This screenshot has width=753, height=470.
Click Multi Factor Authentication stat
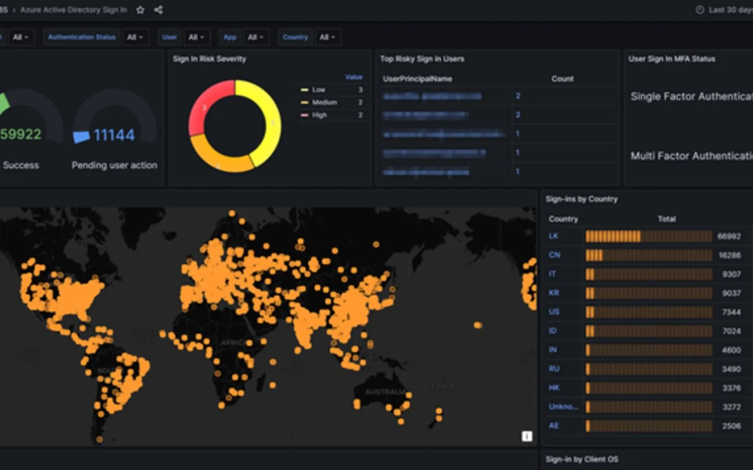[691, 156]
